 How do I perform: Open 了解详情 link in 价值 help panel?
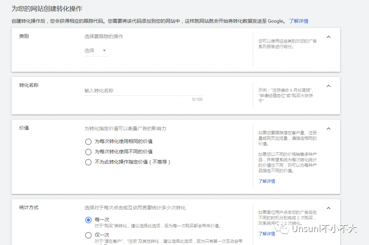click(267, 181)
